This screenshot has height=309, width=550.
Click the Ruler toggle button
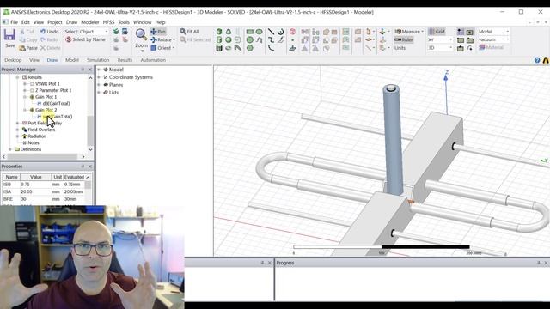click(x=404, y=39)
